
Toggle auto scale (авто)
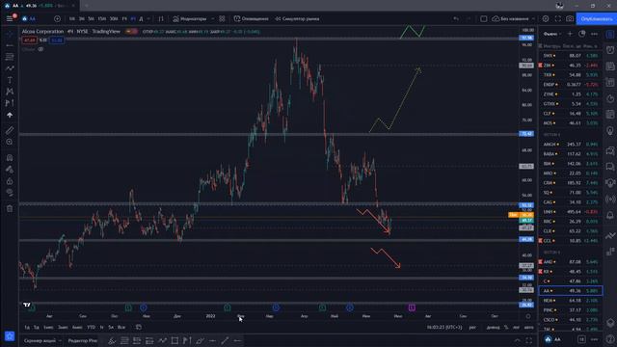[528, 327]
